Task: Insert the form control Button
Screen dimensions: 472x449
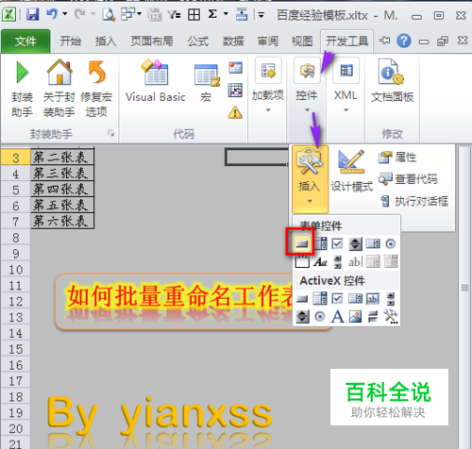Action: 301,243
